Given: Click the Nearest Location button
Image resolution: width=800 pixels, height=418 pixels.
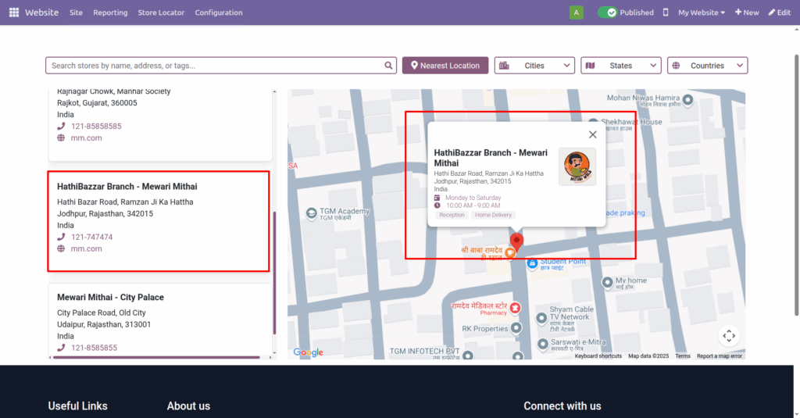Looking at the screenshot, I should 445,66.
